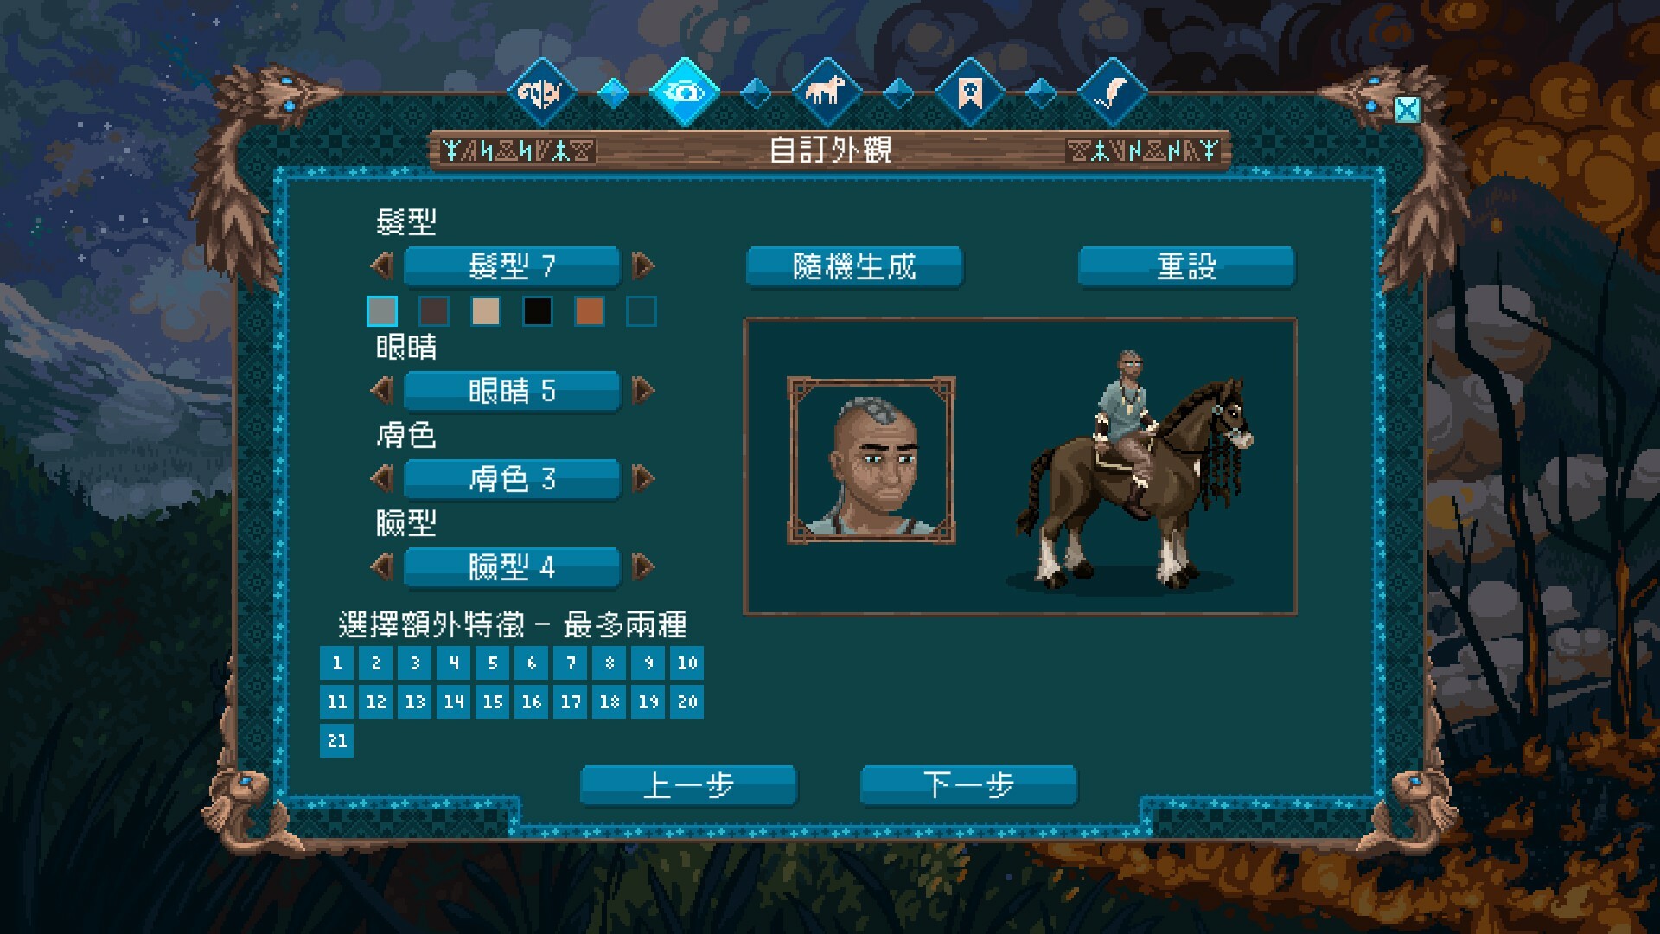Go to the first ornament step icon
This screenshot has height=934, width=1660.
pos(542,91)
